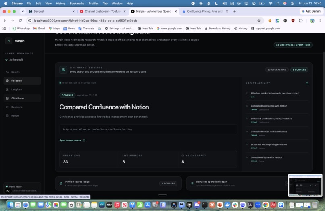Open the apps grid in bookmarks bar
This screenshot has height=211, width=325.
pos(4,29)
